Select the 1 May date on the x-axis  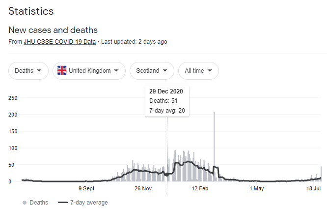[257, 188]
